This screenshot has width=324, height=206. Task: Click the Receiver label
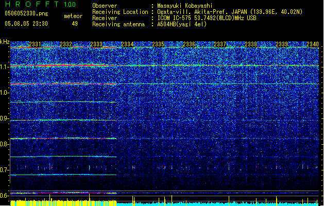click(105, 18)
